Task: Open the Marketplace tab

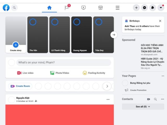Action: [100, 8]
